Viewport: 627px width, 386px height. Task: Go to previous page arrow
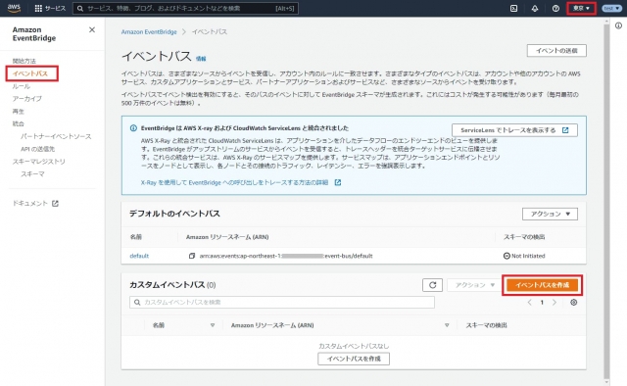(529, 303)
